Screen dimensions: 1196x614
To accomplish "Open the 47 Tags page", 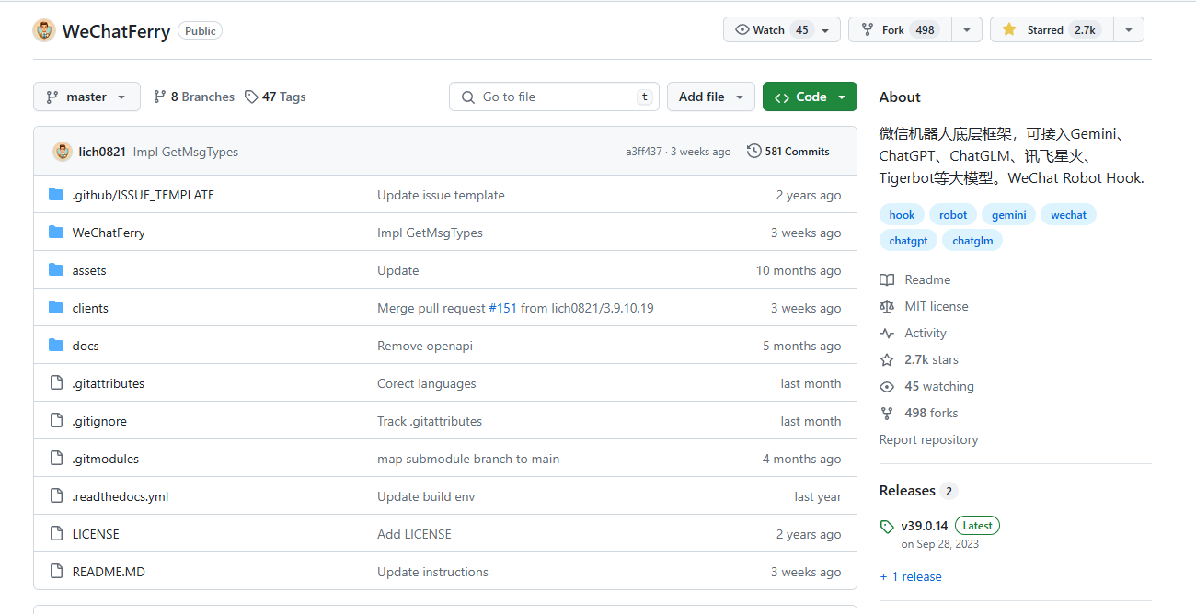I will (276, 97).
